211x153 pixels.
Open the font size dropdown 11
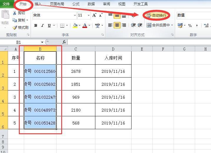[x=89, y=15]
